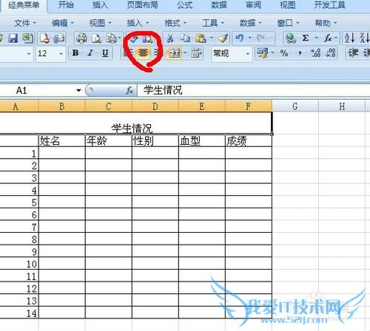Image resolution: width=370 pixels, height=331 pixels.
Task: Select the Format Painter brush
Action: tap(223, 38)
